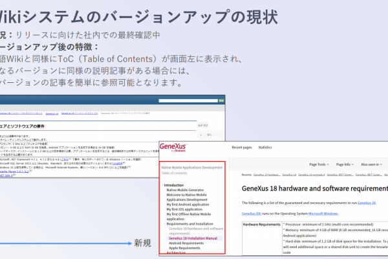This screenshot has width=388, height=259.
Task: Open the Also seen in dropdown
Action: coord(371,164)
